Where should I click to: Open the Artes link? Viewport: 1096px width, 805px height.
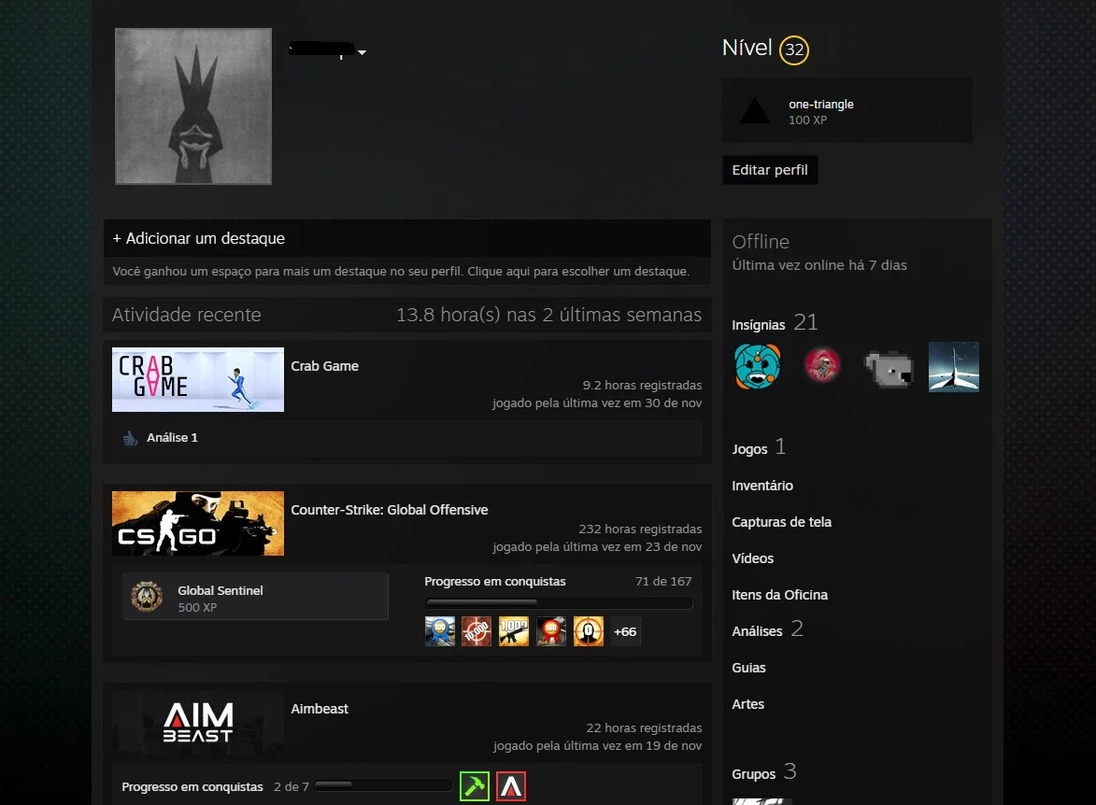[x=747, y=704]
